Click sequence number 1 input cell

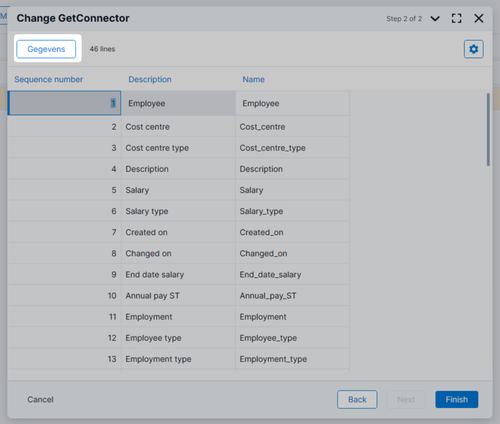tap(64, 103)
